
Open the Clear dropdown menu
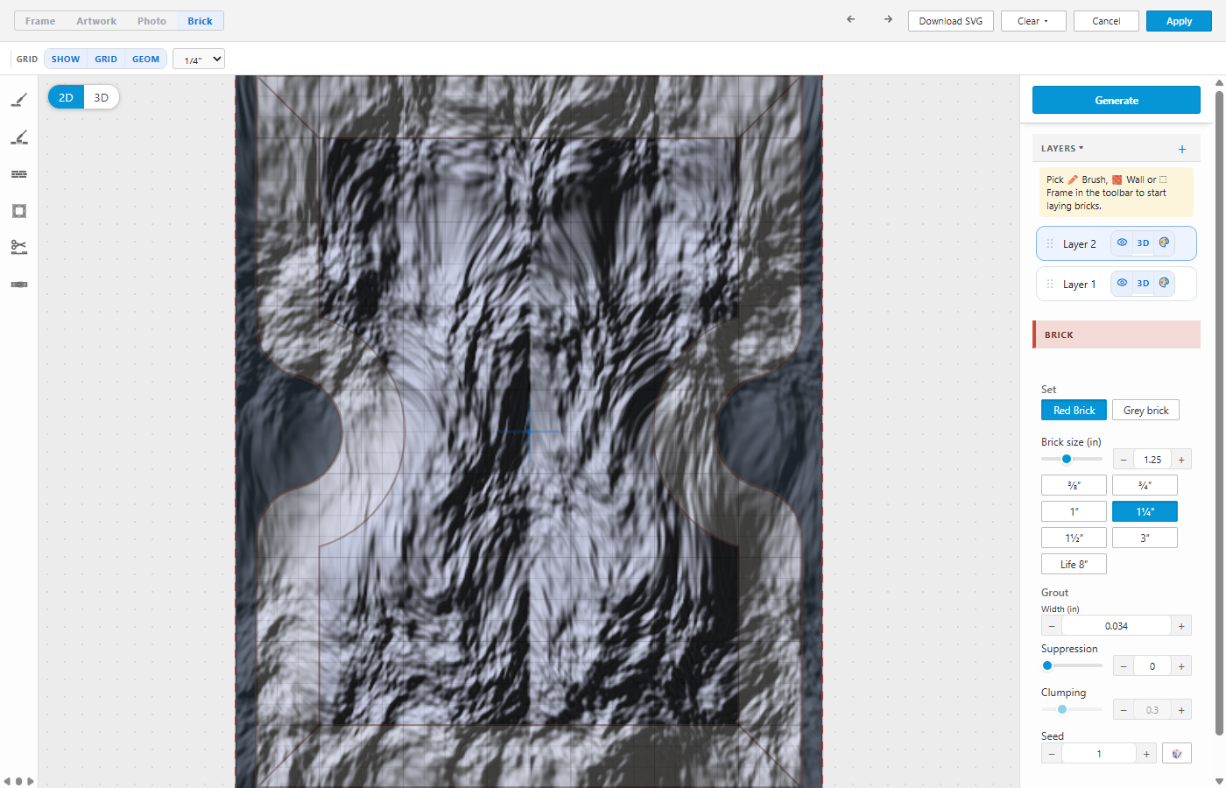pos(1033,21)
